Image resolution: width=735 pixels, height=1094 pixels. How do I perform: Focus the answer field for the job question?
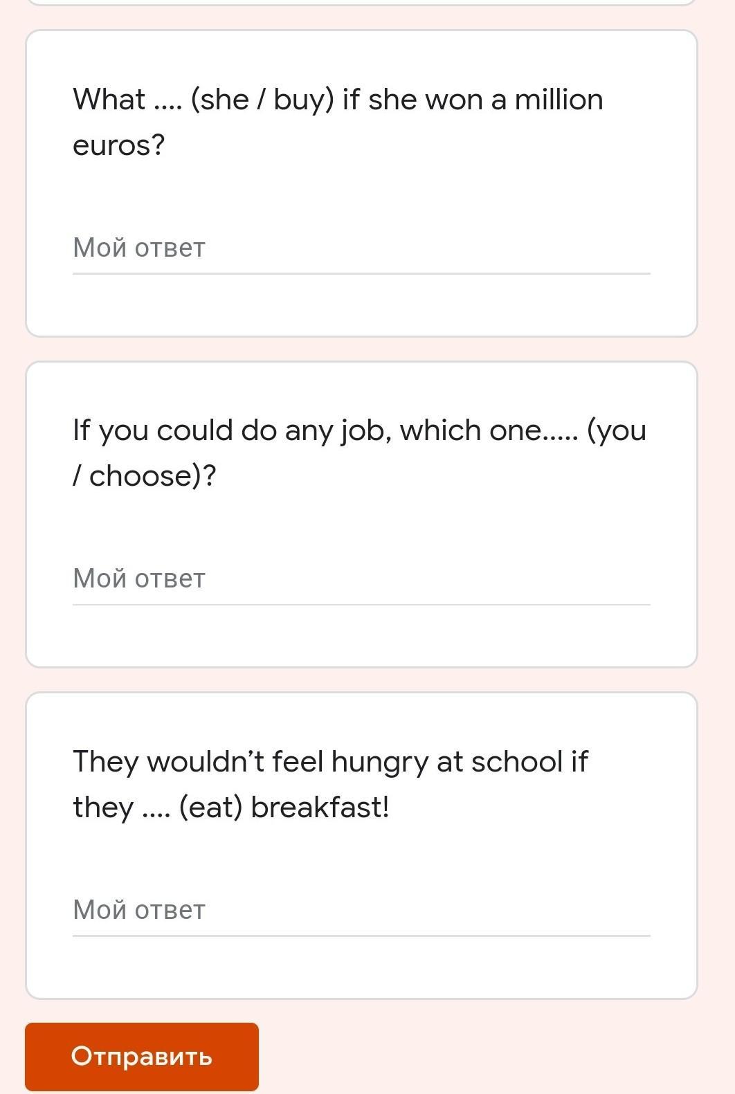pyautogui.click(x=361, y=579)
